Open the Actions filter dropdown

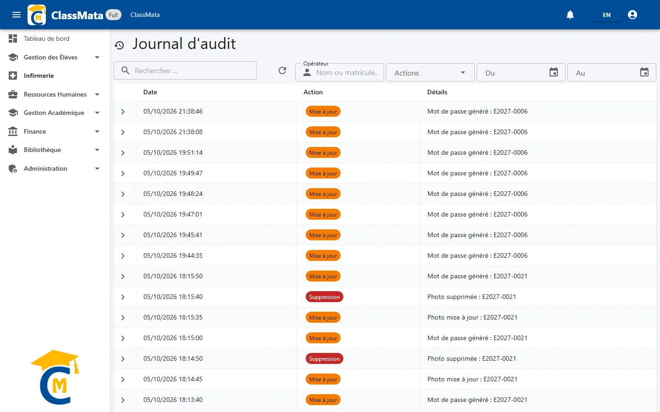pyautogui.click(x=430, y=73)
